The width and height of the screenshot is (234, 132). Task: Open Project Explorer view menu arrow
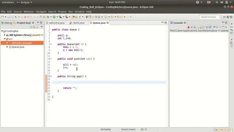(x=42, y=27)
